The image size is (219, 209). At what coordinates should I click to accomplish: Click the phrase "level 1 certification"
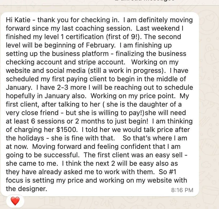[x=74, y=37]
